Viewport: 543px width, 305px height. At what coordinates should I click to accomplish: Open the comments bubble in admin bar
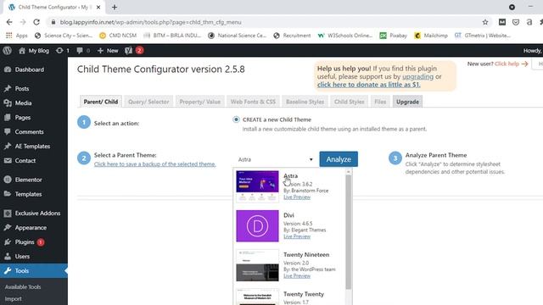83,51
